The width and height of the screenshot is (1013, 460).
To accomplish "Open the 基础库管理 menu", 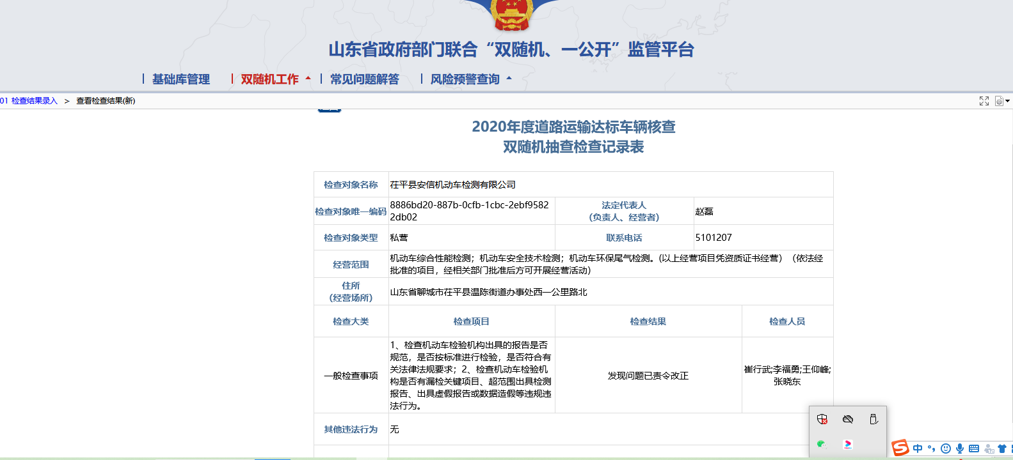I will pyautogui.click(x=180, y=79).
